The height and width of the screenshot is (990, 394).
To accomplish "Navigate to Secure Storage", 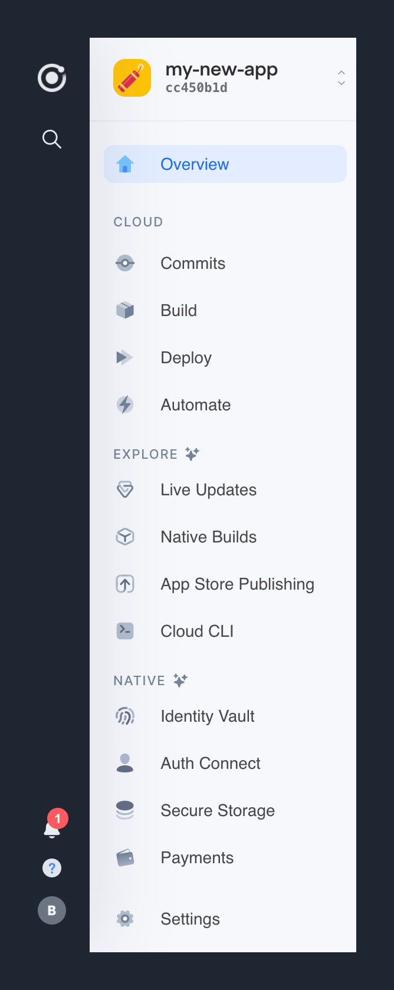I will (218, 810).
